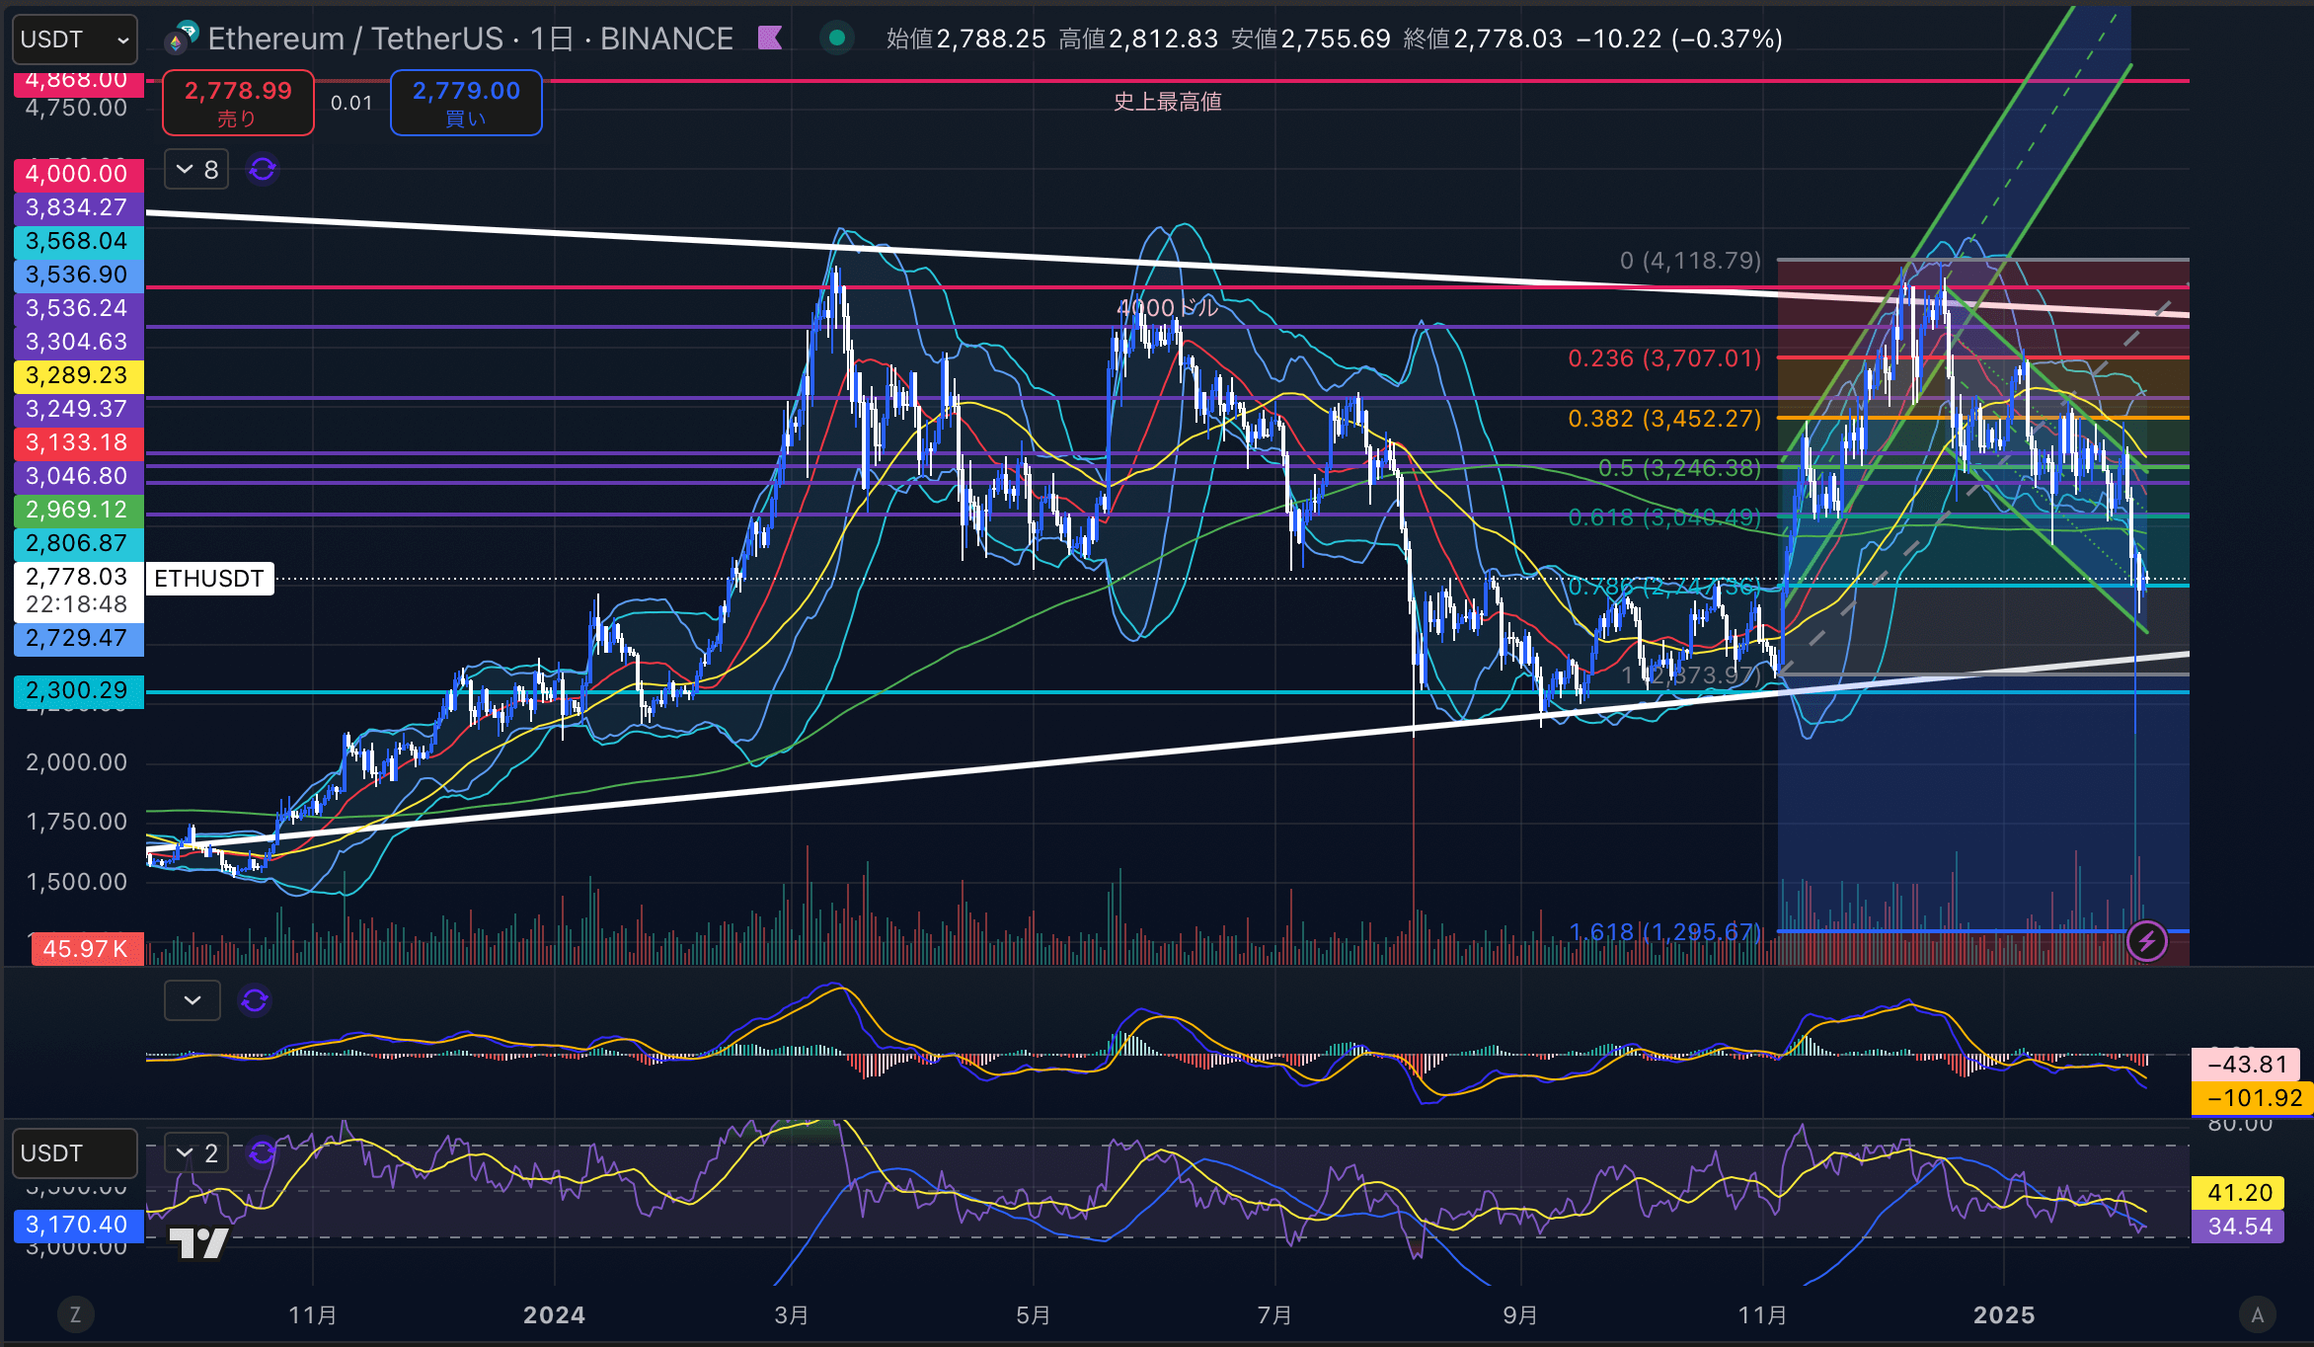2314x1347 pixels.
Task: Click the 史上最高値 all-time-high line label
Action: [x=1168, y=102]
